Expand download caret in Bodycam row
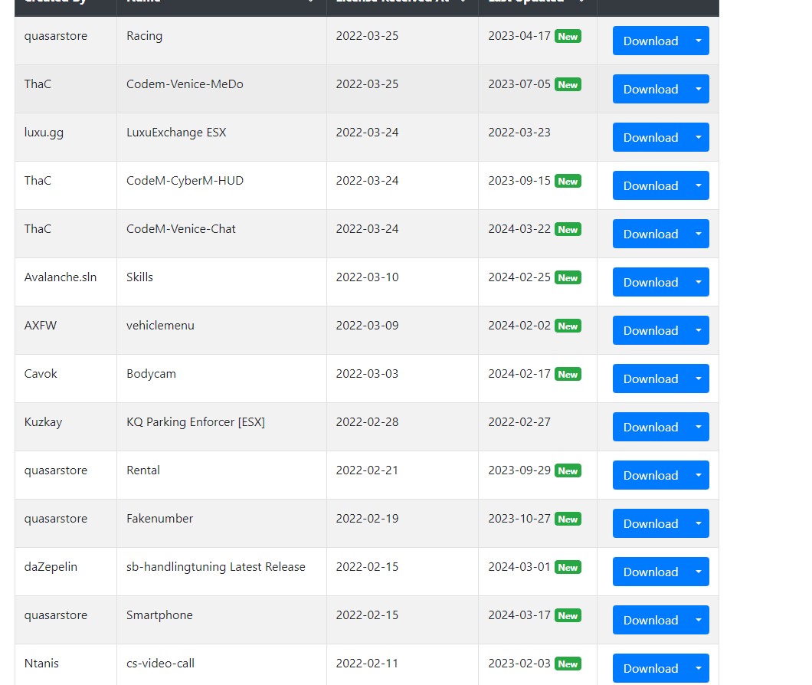 click(699, 379)
